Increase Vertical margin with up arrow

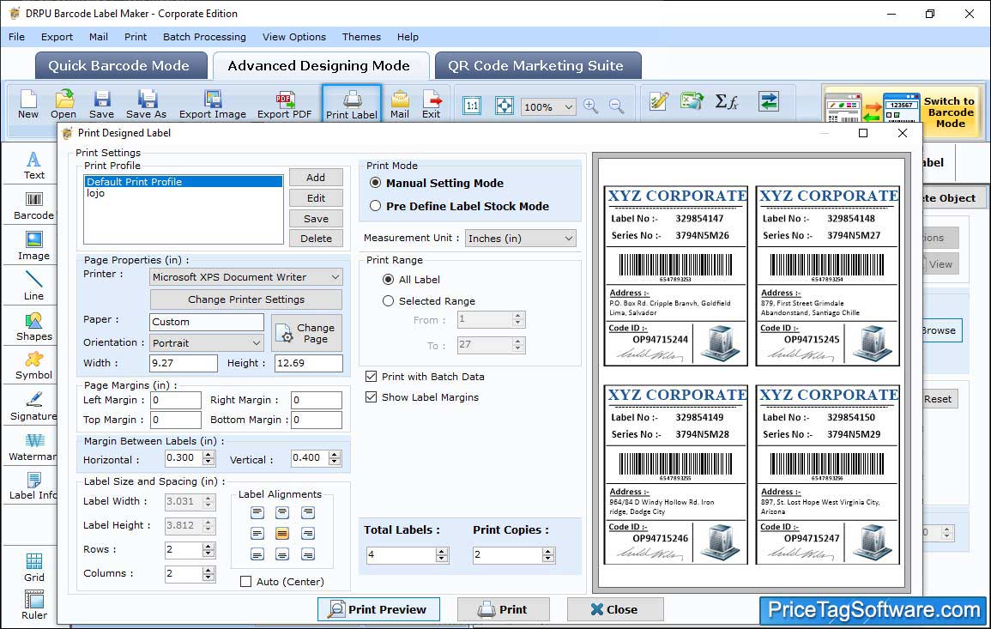335,454
